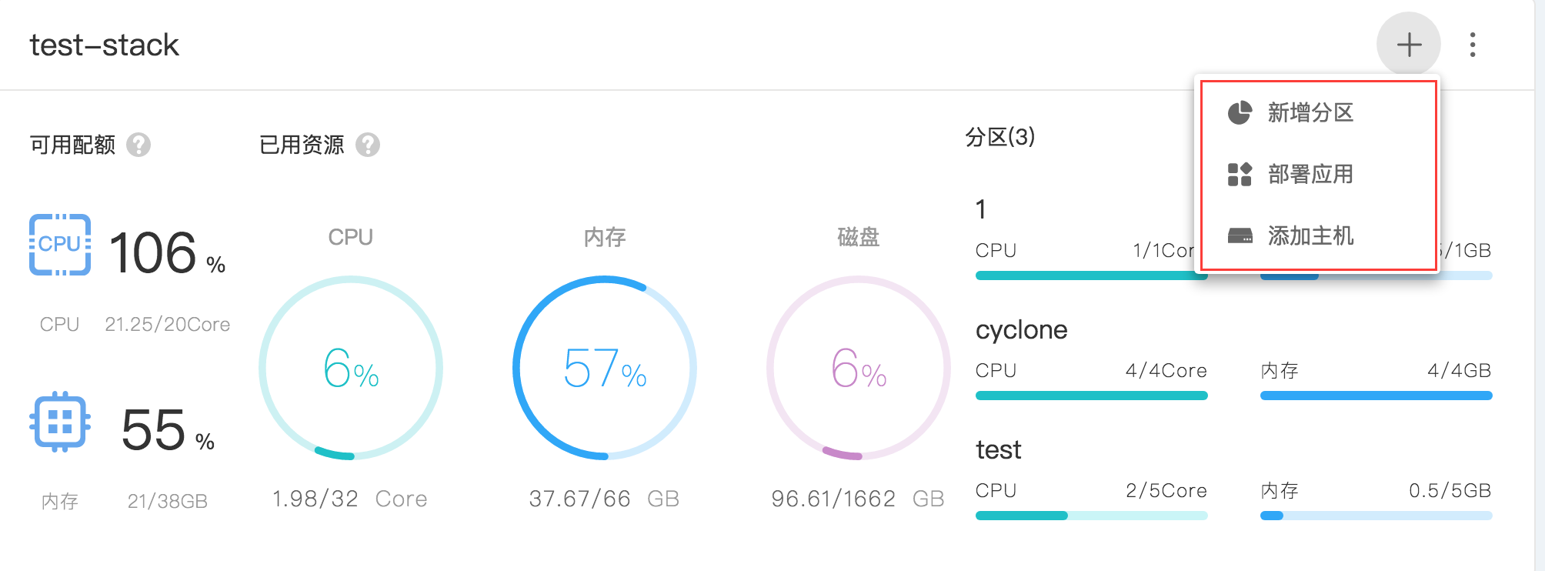Viewport: 1545px width, 571px height.
Task: Click the test 内存 0.5/5GB progress bar
Action: (x=1376, y=516)
